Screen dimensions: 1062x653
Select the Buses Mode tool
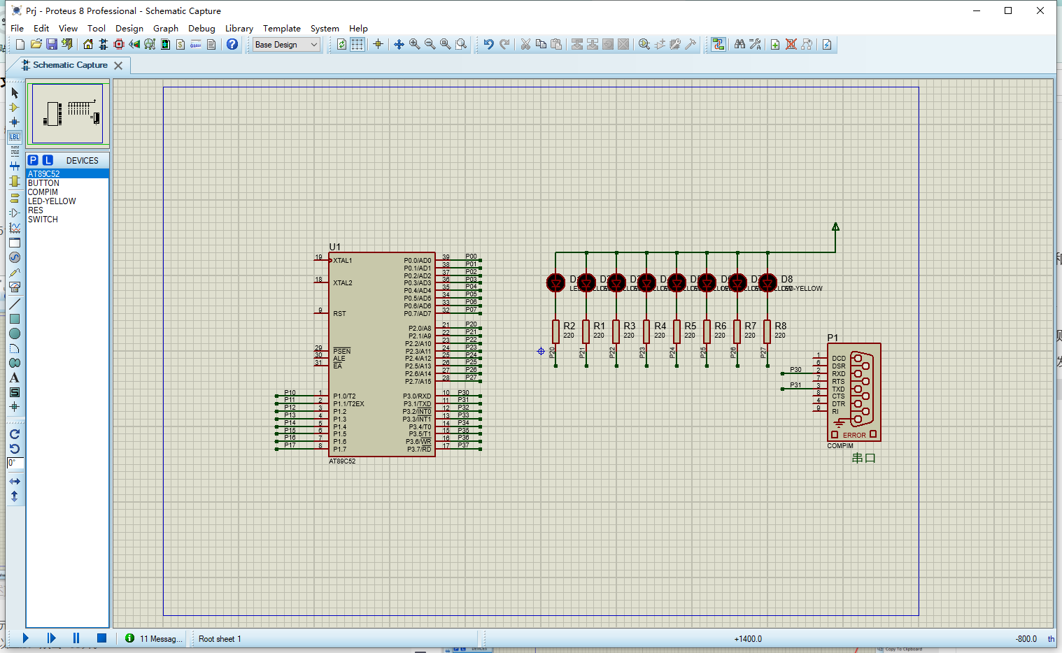click(15, 166)
